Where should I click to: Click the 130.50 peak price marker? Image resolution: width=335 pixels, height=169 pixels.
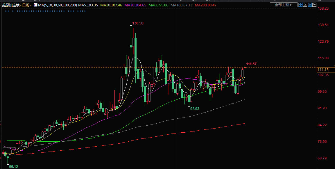138,23
